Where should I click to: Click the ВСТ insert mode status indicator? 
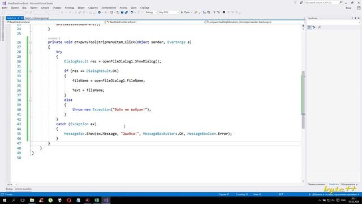(x=281, y=194)
